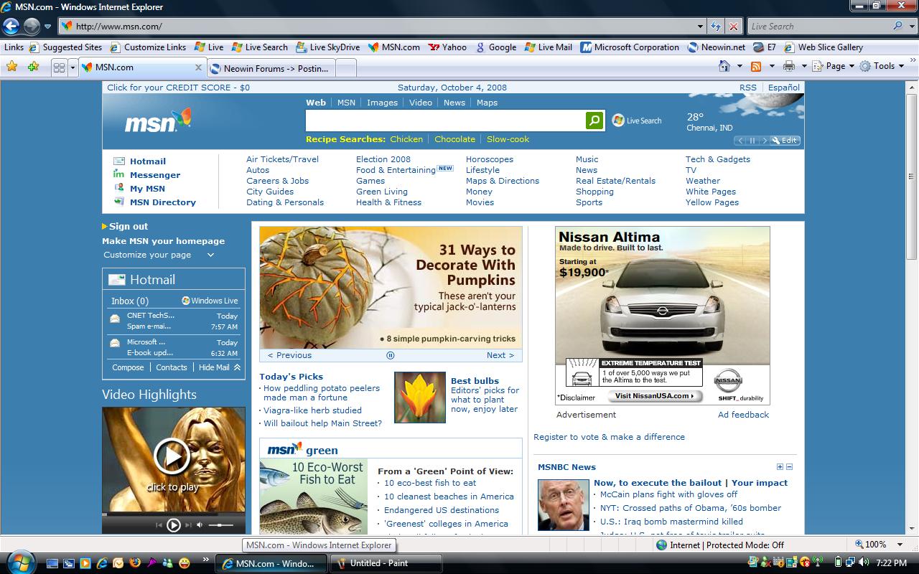
Task: Open the Favorites Center star icon
Action: coord(11,67)
